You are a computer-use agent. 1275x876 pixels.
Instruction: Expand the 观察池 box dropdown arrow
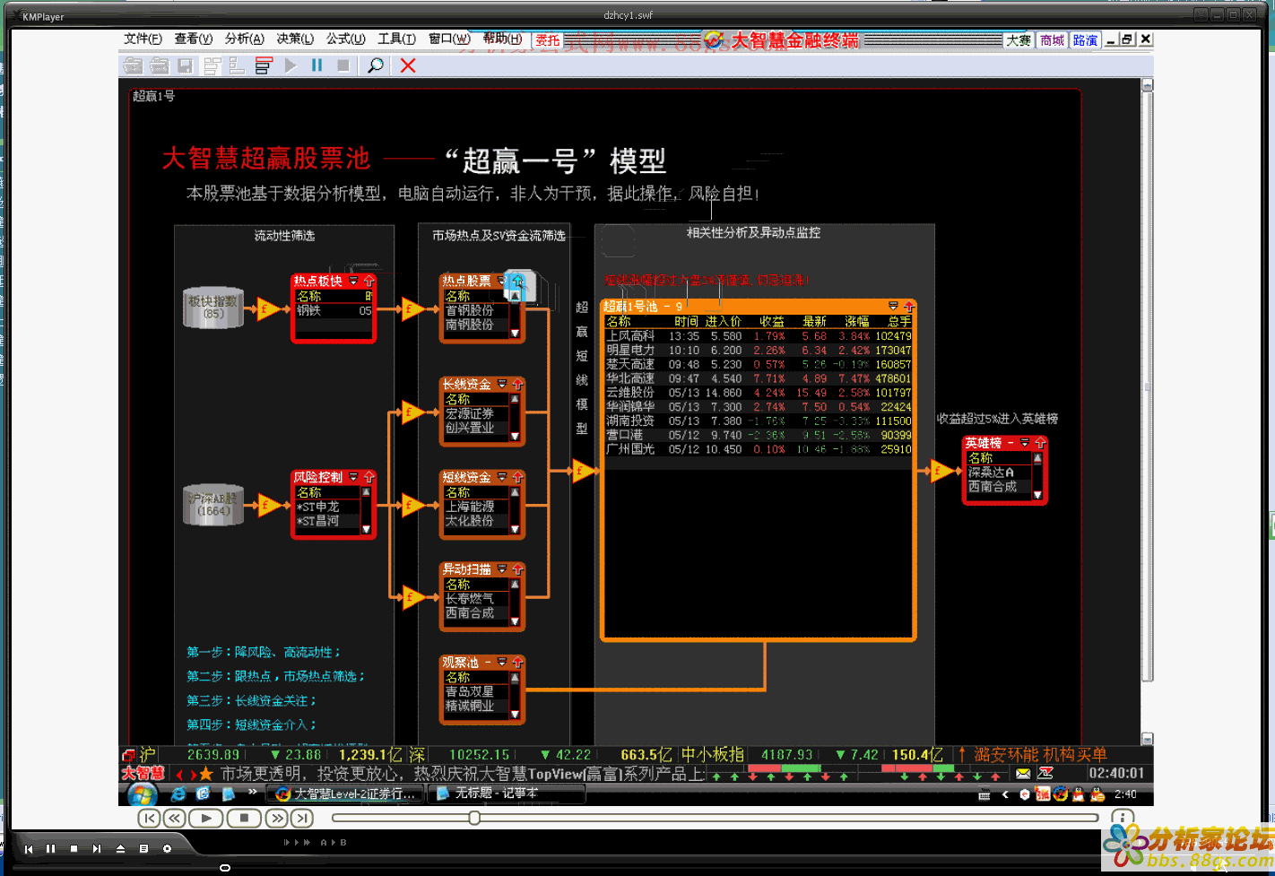(x=502, y=662)
